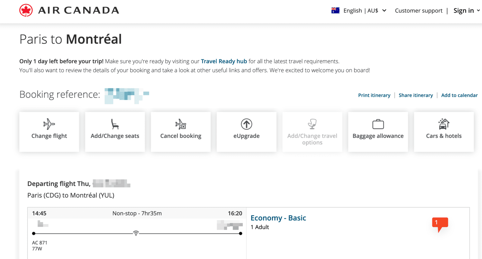Open Add/Change seats via seat icon
The width and height of the screenshot is (482, 259).
coord(115,124)
